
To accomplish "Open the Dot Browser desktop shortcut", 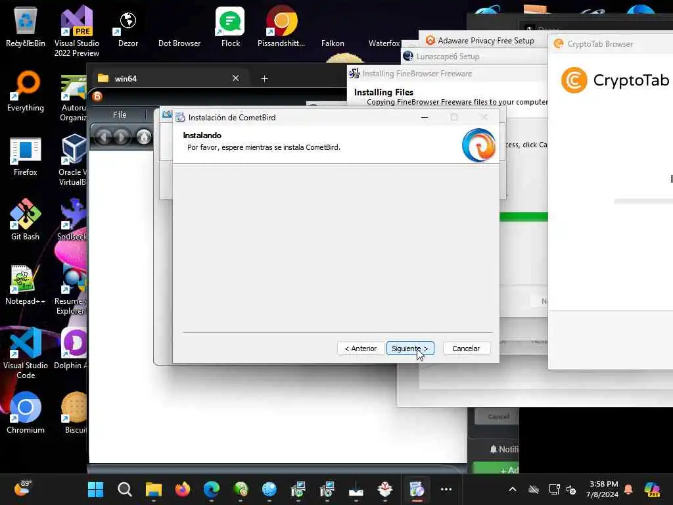I will pyautogui.click(x=179, y=43).
